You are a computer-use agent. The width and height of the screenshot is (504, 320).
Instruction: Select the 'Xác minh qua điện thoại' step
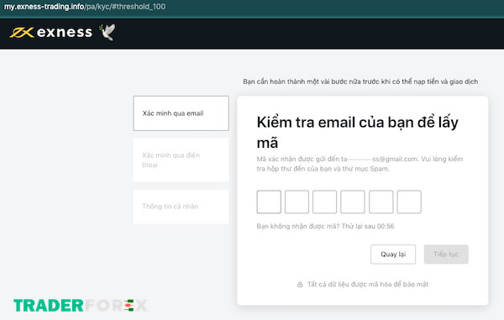(x=181, y=160)
